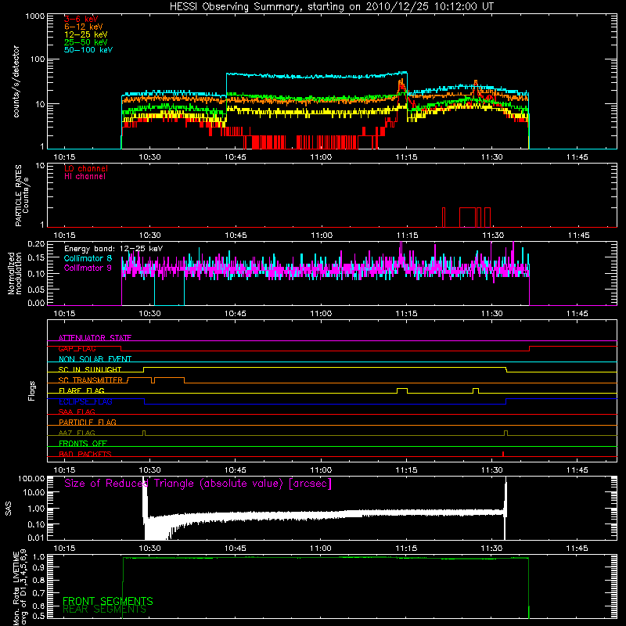
Task: Click the vertical Flags axis label
Action: [x=32, y=390]
